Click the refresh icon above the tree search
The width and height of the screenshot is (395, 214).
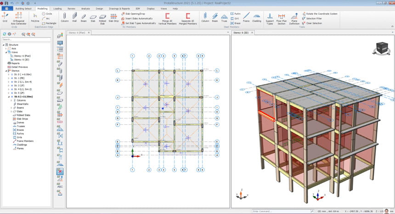point(4,34)
